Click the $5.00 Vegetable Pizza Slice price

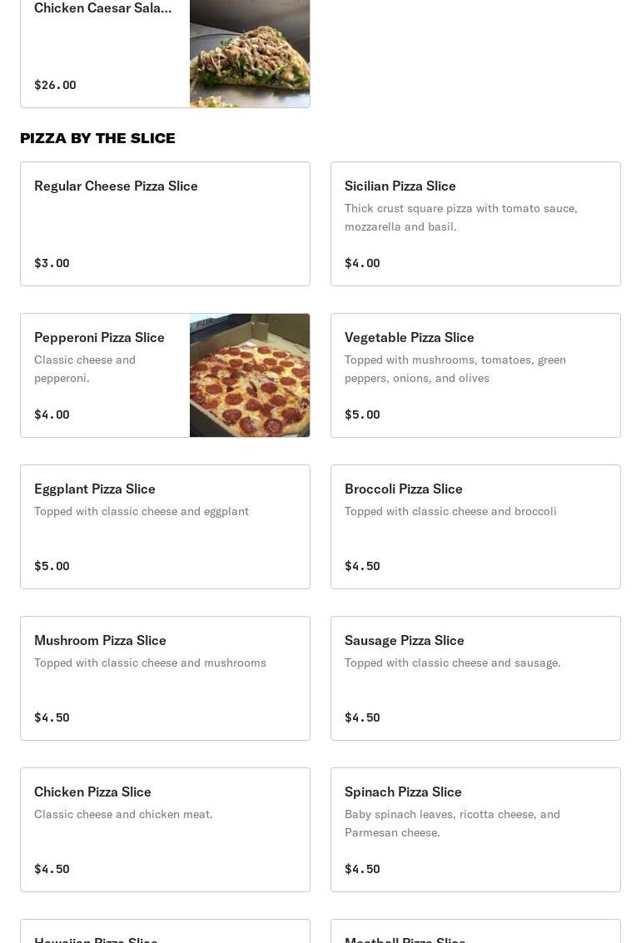point(362,414)
